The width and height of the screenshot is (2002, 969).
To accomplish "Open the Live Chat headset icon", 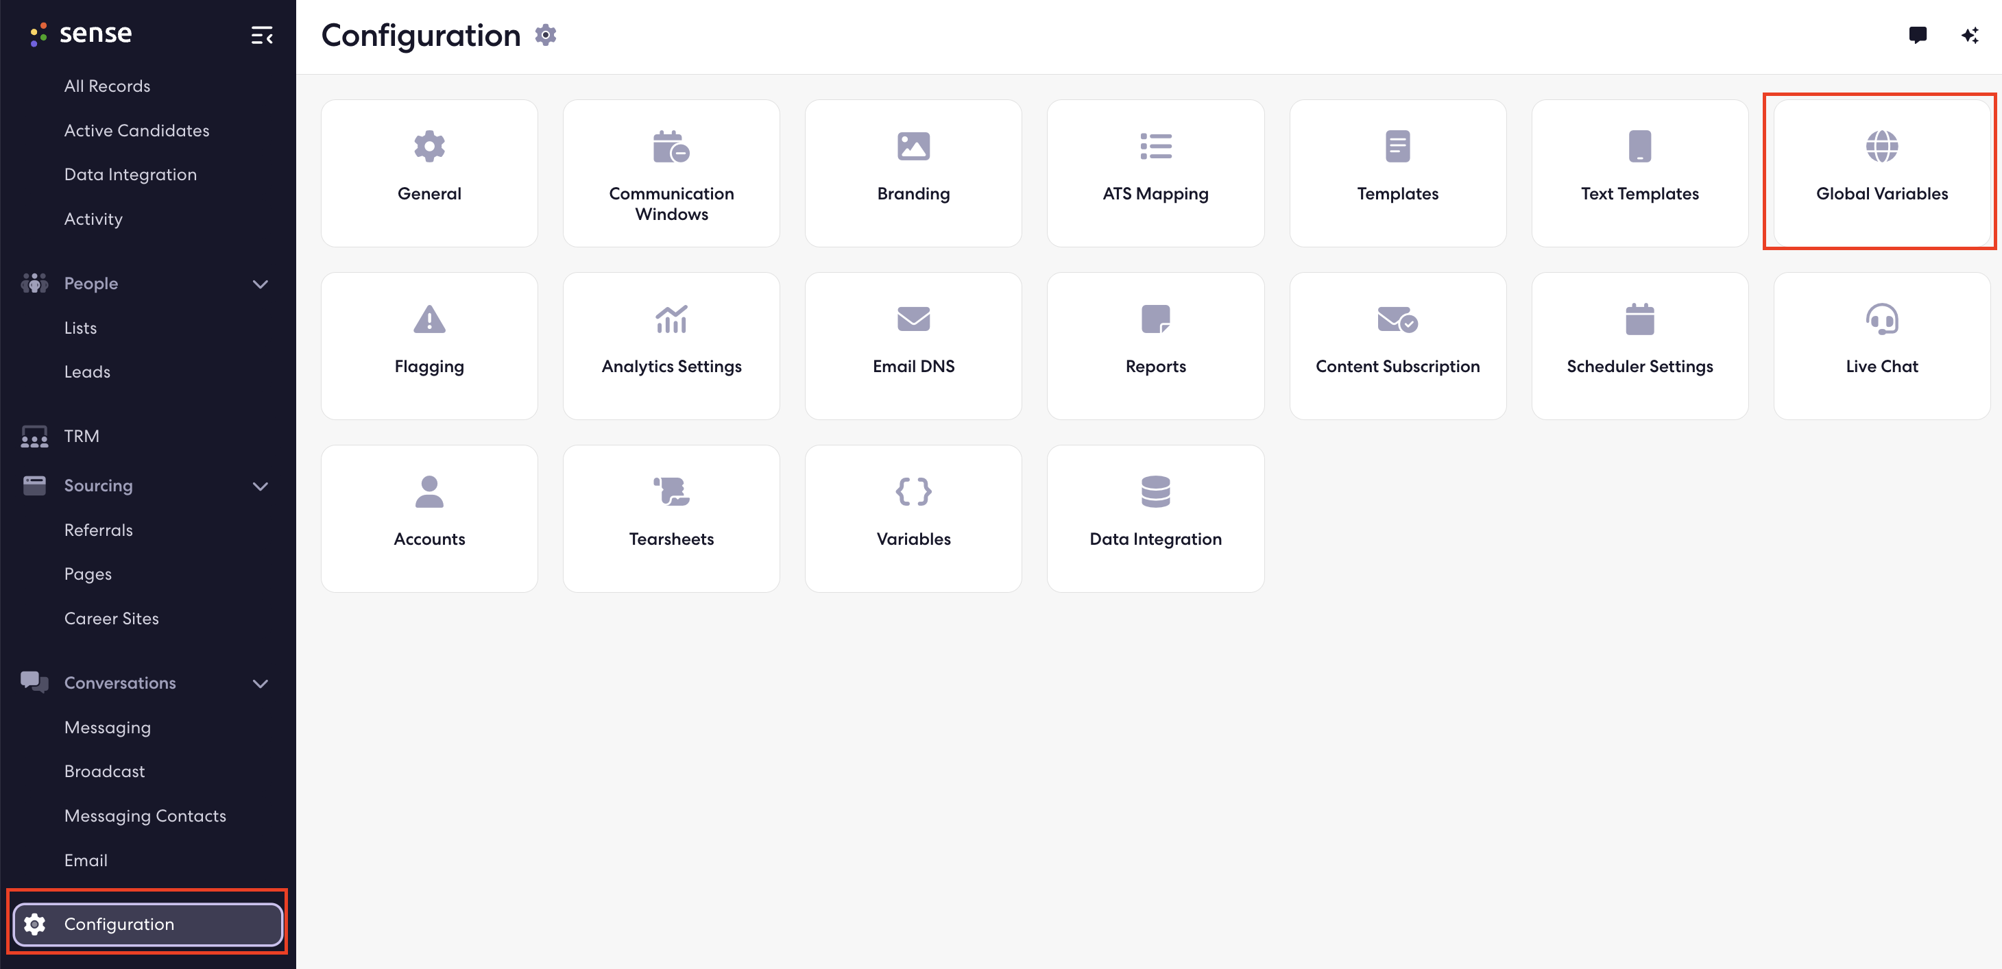I will (x=1881, y=319).
